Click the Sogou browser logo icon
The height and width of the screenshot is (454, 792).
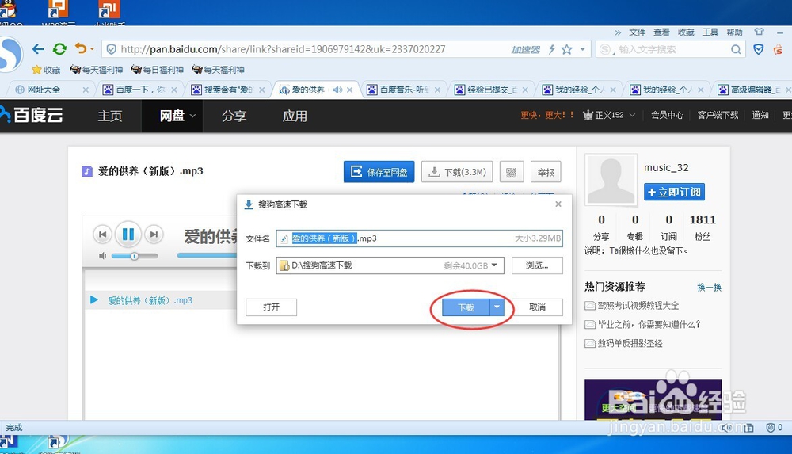pos(10,54)
